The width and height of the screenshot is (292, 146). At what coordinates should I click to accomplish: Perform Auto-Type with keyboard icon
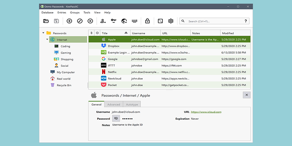134,21
